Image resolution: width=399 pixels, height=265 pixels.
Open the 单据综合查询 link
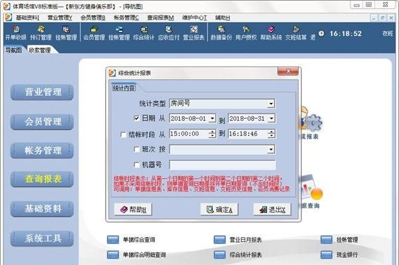[139, 240]
